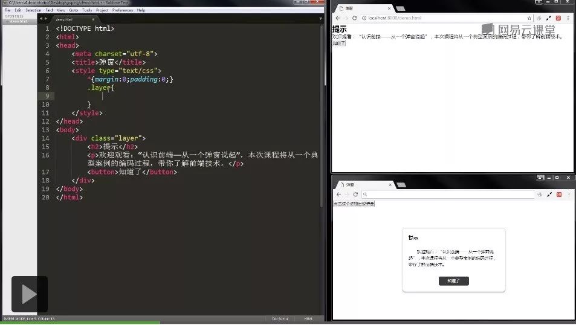Click the gray extension icon in top Chrome
The height and width of the screenshot is (325, 576).
(539, 18)
